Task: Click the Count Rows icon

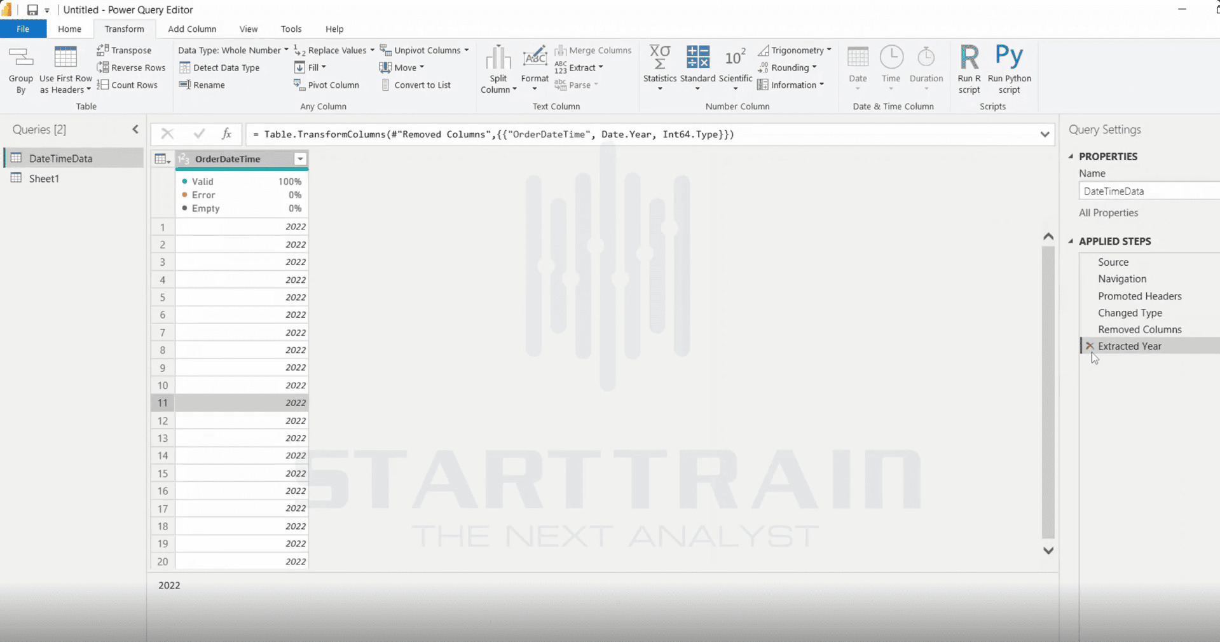Action: click(102, 85)
